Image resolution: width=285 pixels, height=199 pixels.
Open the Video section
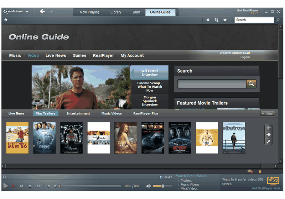coord(33,55)
